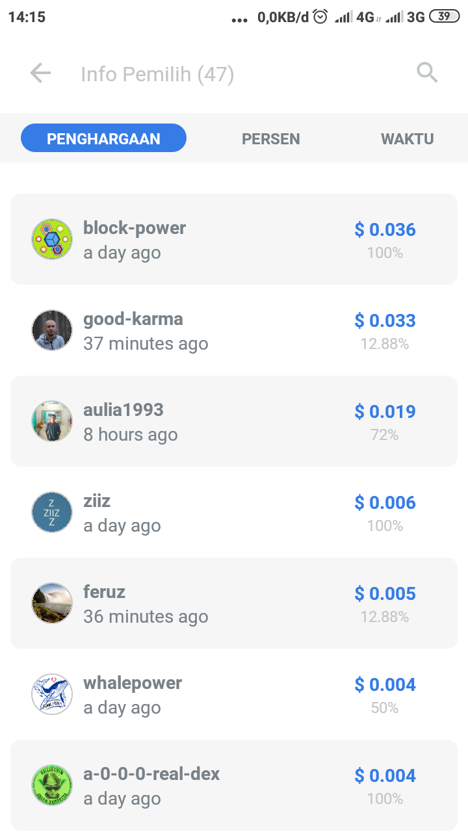Select the PENGHARGAAN sort tab
Viewport: 468px width, 832px height.
coord(104,138)
